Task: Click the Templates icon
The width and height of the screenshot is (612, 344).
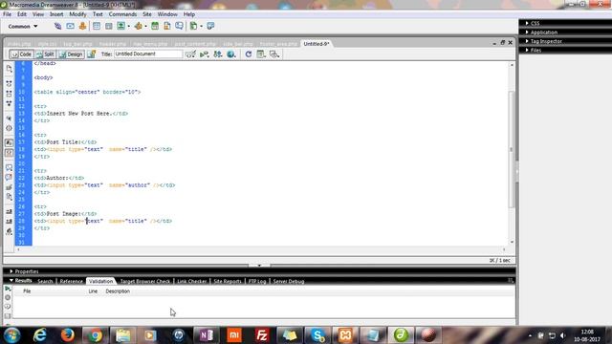Action: [193, 26]
